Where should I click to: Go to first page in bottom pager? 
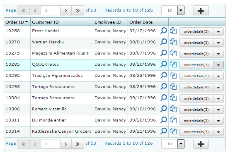(x=24, y=144)
